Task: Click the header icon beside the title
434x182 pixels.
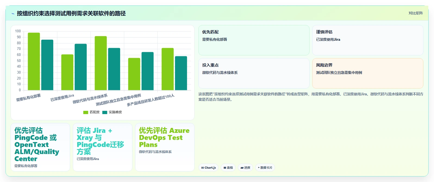Action: pos(13,14)
